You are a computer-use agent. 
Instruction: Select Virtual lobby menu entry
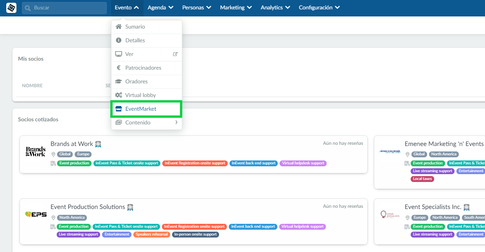(147, 95)
